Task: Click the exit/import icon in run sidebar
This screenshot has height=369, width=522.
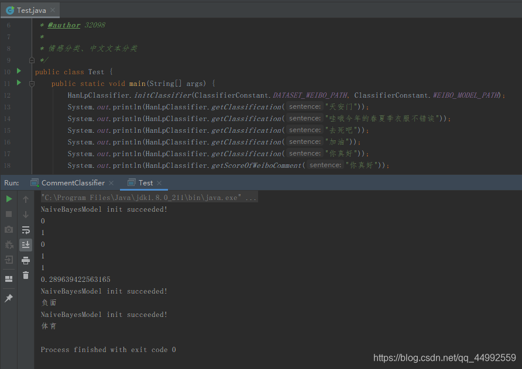Action: (x=9, y=260)
